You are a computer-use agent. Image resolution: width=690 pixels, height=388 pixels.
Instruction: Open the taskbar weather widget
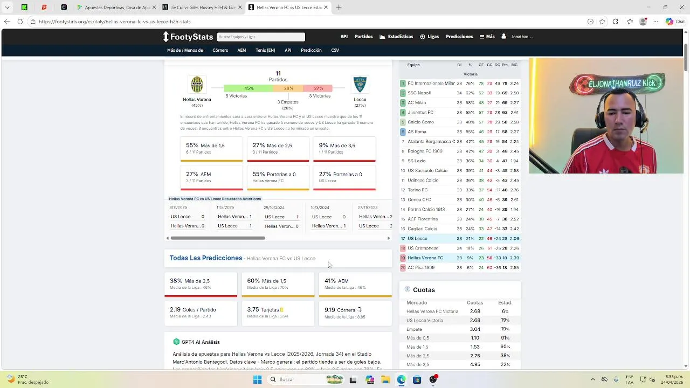point(28,379)
